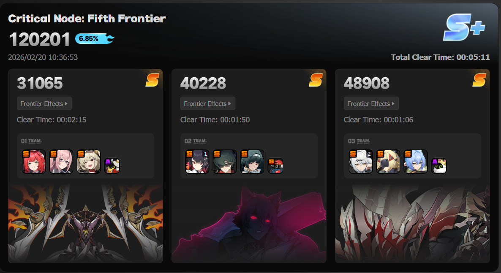501x273 pixels.
Task: Click eyepatch agent in Team 02
Action: (x=225, y=162)
